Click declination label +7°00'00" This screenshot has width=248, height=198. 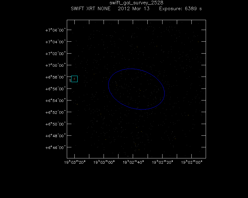(x=55, y=65)
